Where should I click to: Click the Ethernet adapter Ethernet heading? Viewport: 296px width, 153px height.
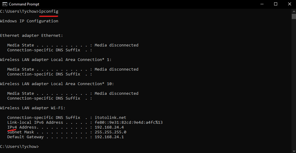(x=32, y=36)
